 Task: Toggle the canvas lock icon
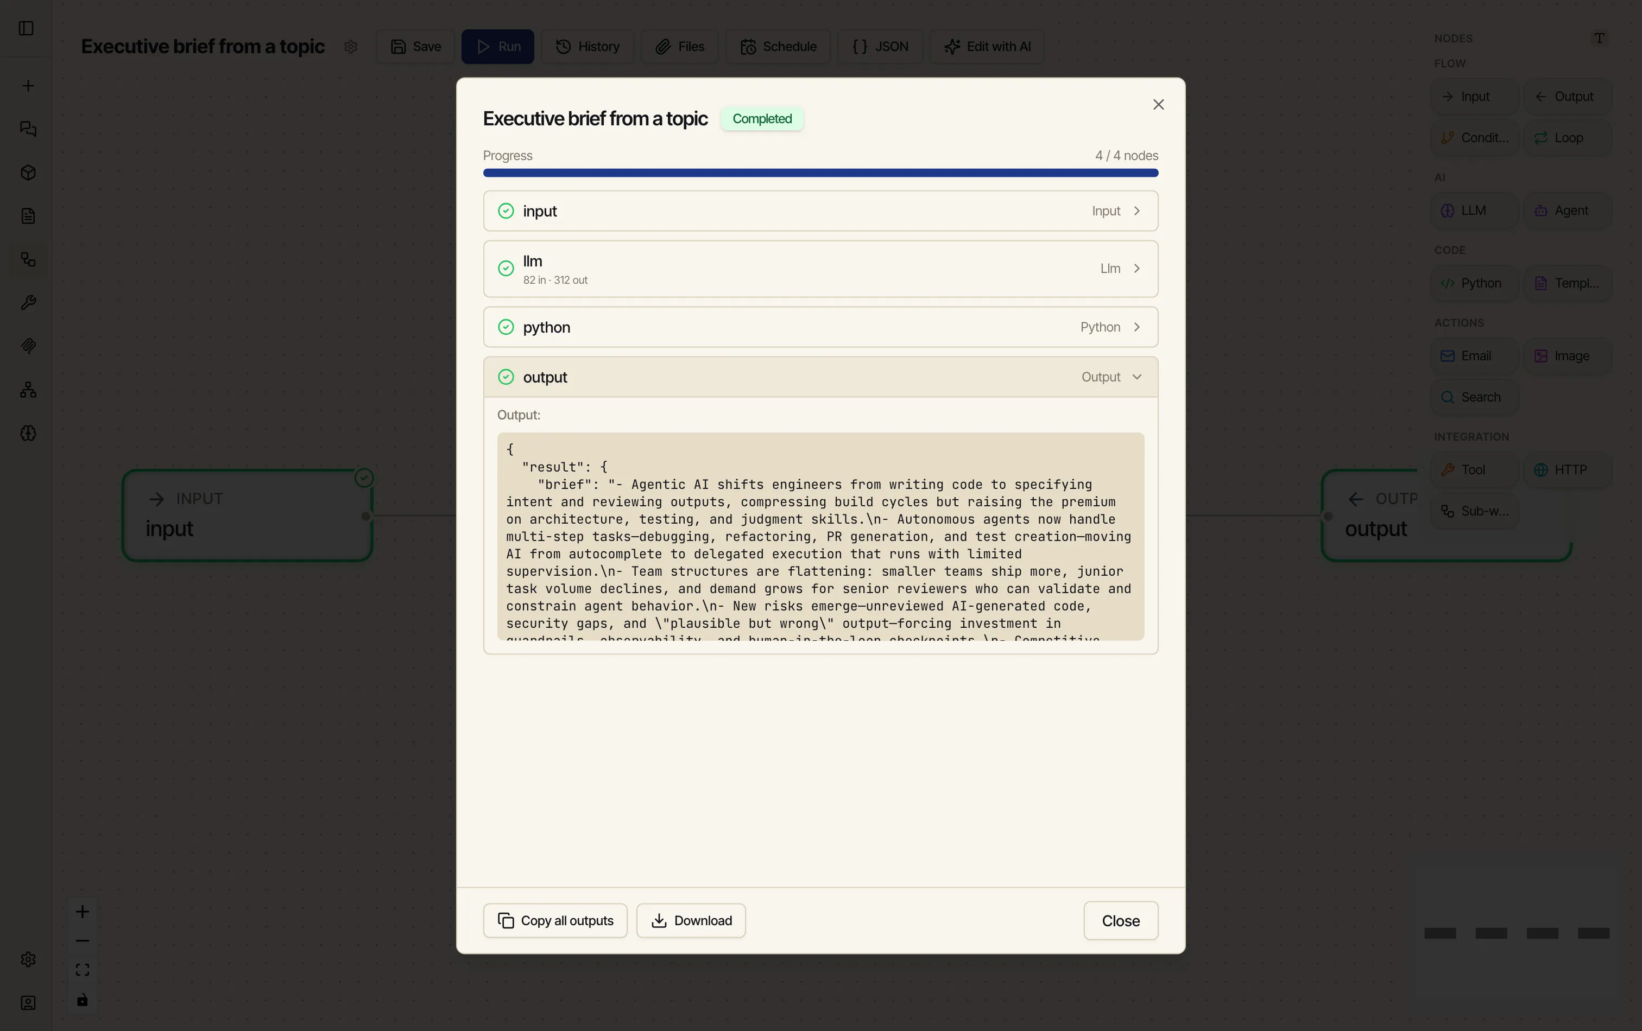click(83, 1000)
